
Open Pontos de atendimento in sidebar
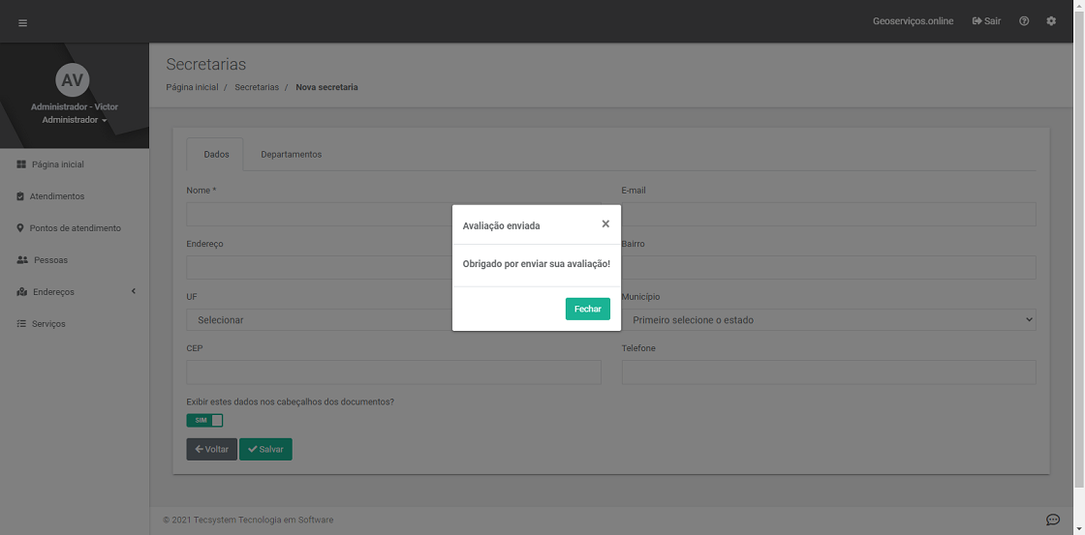point(75,228)
